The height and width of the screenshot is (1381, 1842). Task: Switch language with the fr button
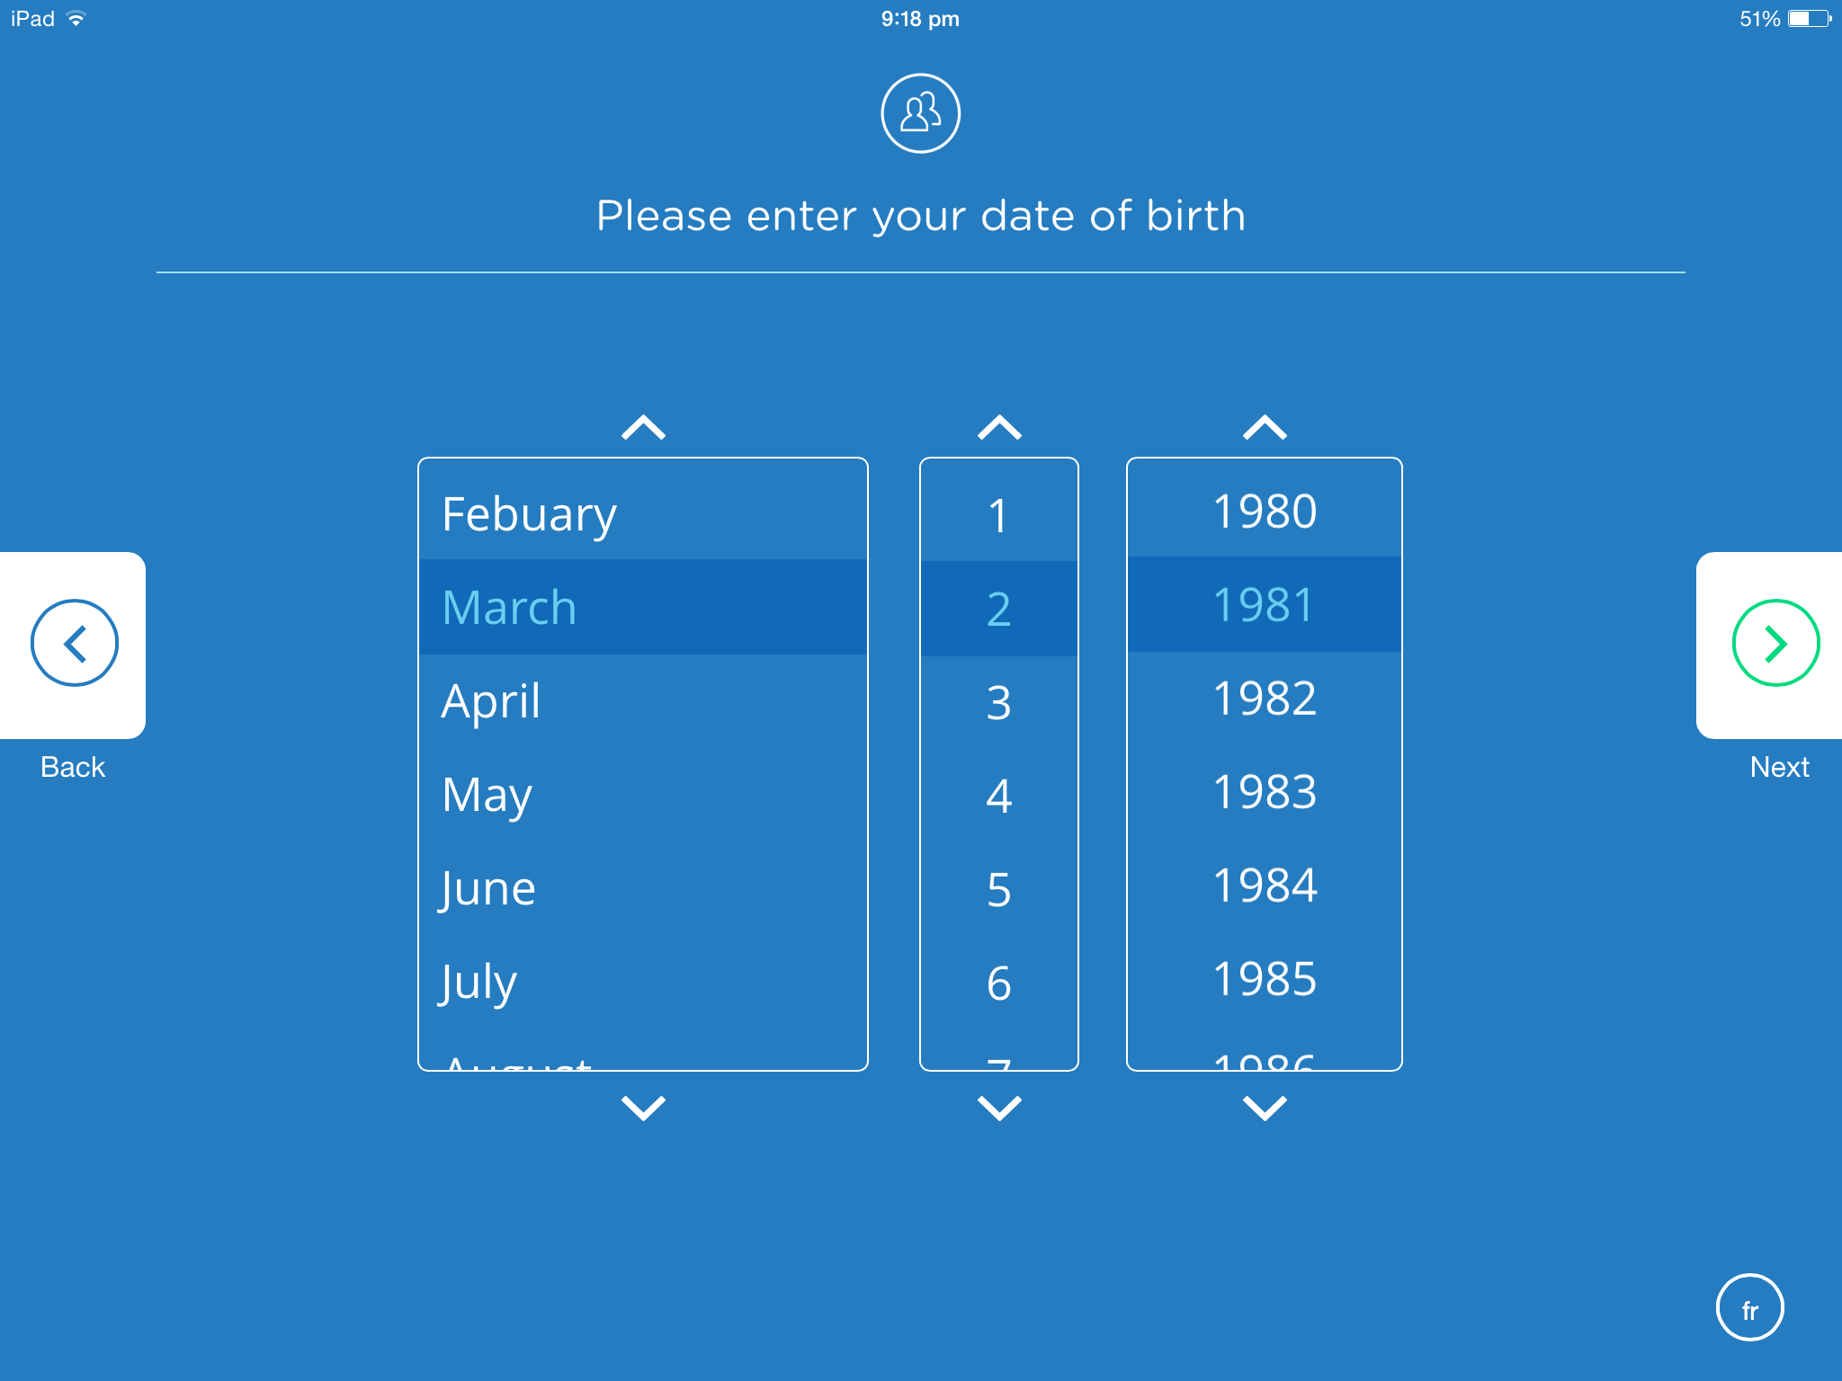click(x=1749, y=1308)
